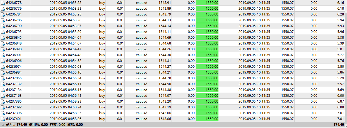Click open time 2019.09.05 04:54:07
This screenshot has width=347, height=128.
coord(66,43)
